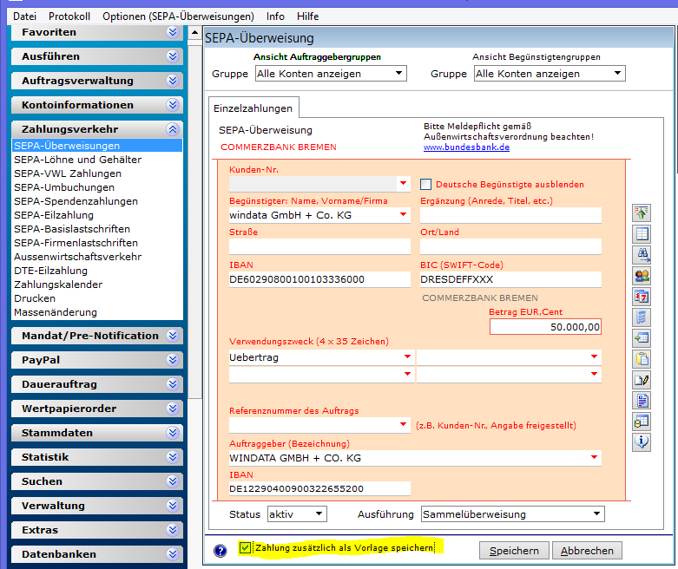The width and height of the screenshot is (678, 569).
Task: Open Aussenwirtschaftsverkehr entry
Action: [78, 257]
